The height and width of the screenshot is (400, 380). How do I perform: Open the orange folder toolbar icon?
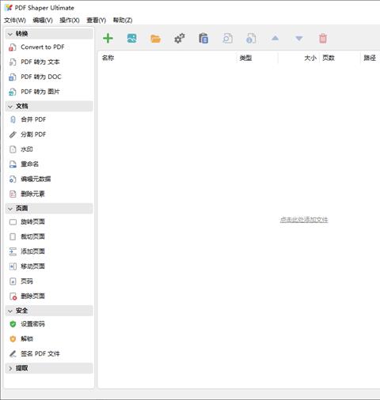pyautogui.click(x=155, y=39)
